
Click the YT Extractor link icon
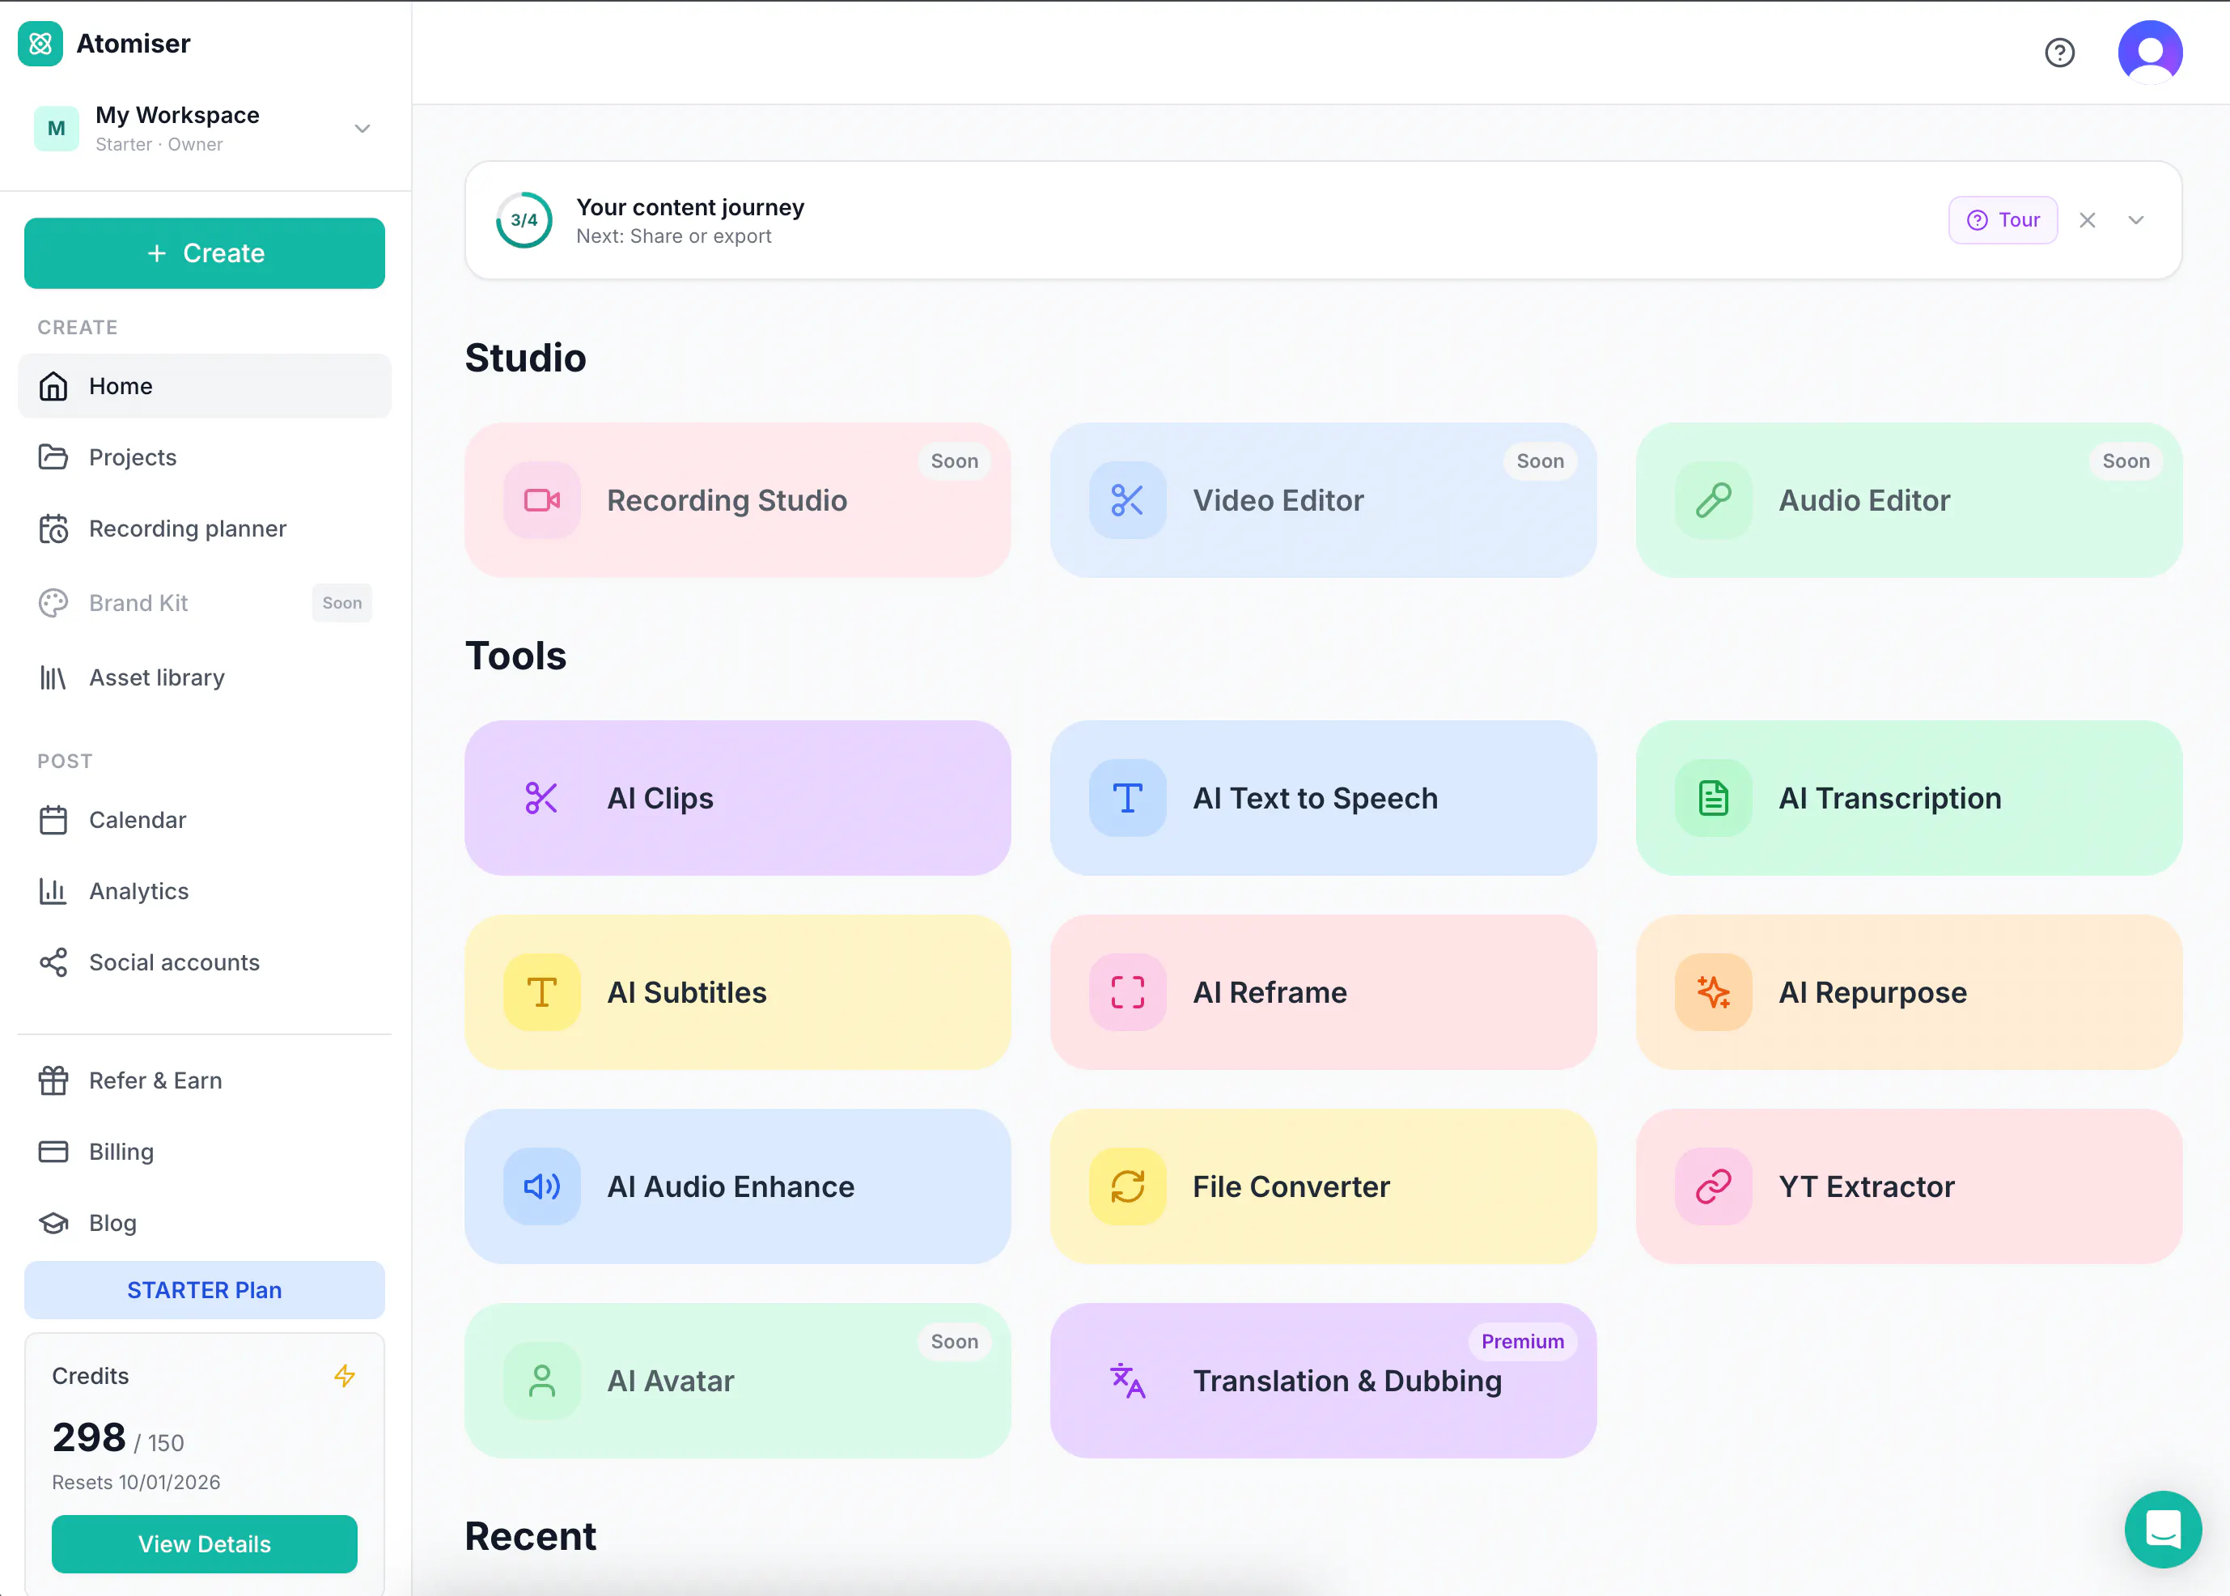tap(1713, 1186)
